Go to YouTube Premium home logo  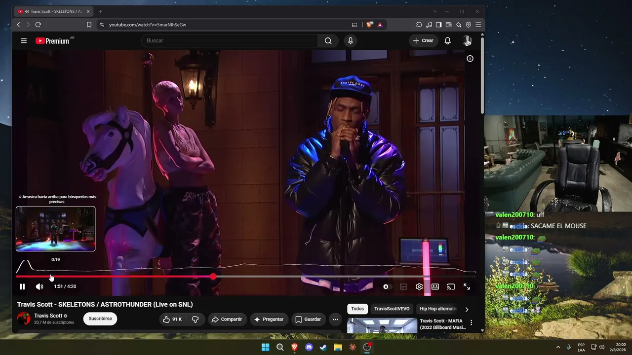click(52, 41)
